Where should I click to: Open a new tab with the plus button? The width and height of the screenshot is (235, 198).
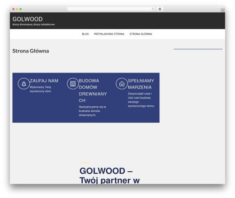point(223,10)
